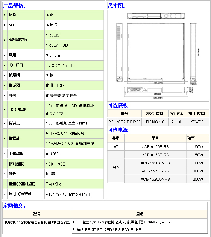Image resolution: width=211 pixels, height=237 pixels.
Task: Click the 200W power value
Action: 198,171
